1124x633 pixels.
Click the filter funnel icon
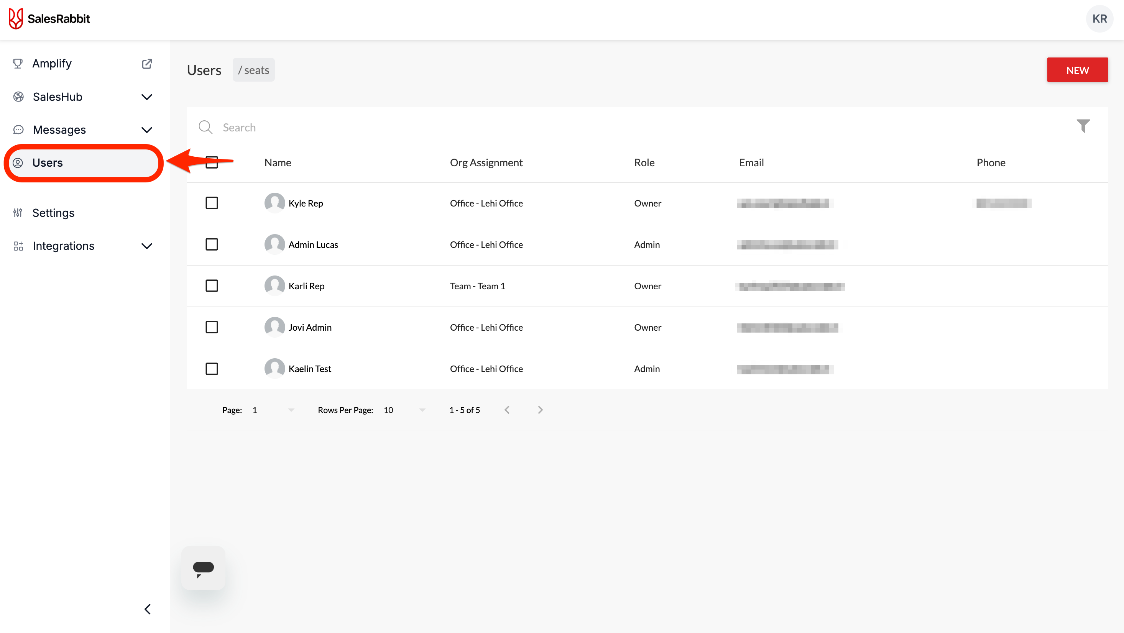[x=1083, y=126]
